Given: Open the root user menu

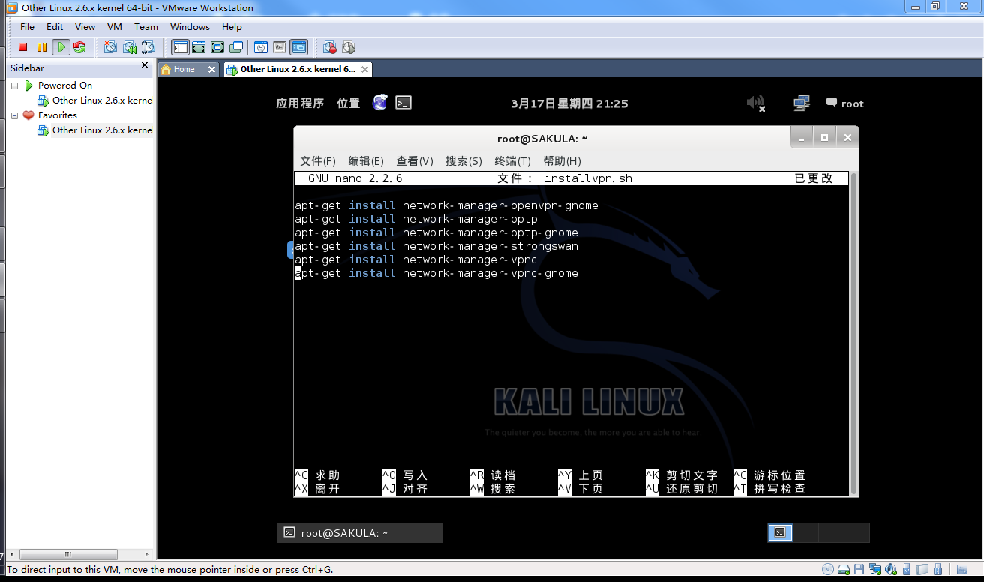Looking at the screenshot, I should tap(845, 103).
